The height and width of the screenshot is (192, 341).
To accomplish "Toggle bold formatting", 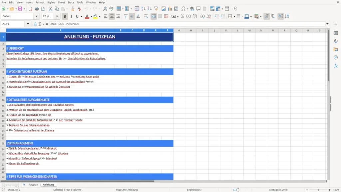I will [x=65, y=16].
